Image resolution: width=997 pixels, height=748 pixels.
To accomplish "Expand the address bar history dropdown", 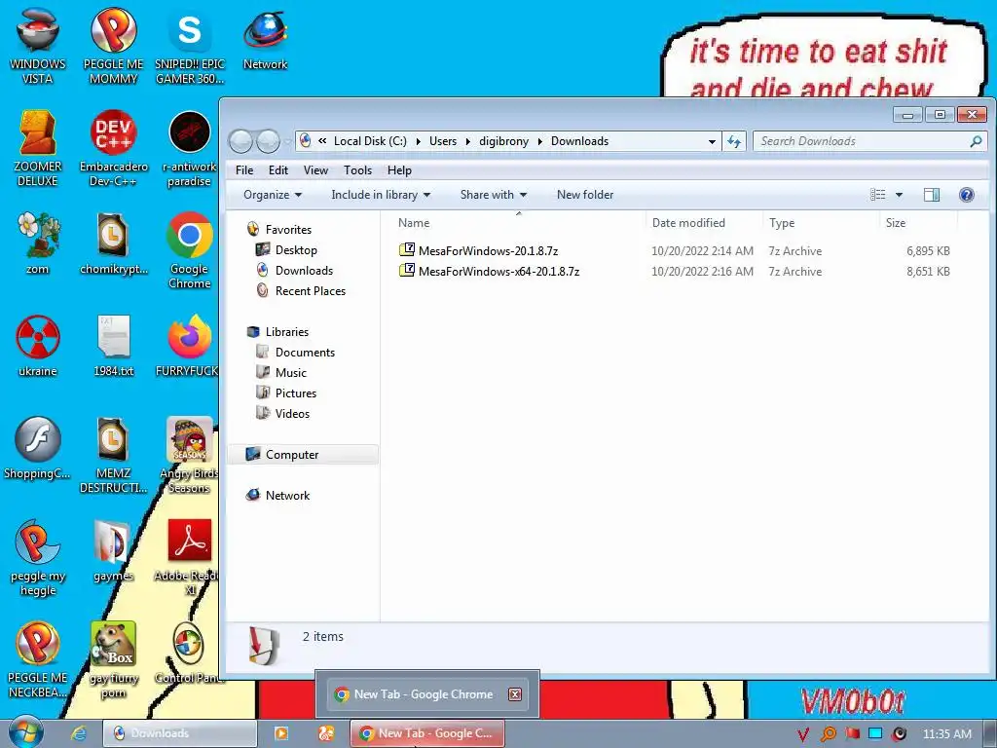I will (712, 141).
